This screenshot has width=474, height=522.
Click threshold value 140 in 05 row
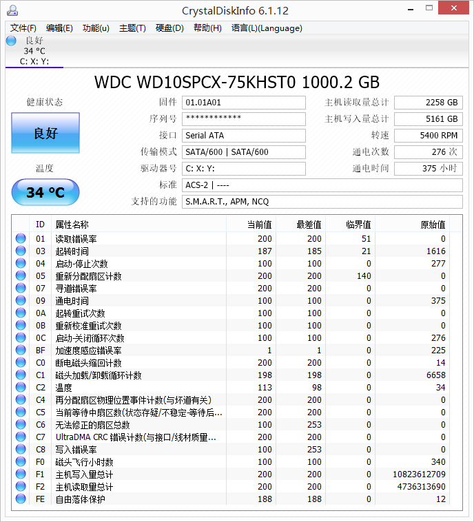pyautogui.click(x=364, y=275)
